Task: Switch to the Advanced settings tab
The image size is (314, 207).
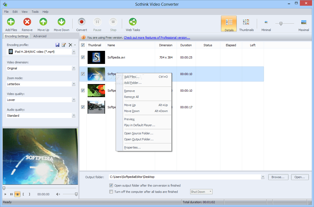Action: pos(40,36)
